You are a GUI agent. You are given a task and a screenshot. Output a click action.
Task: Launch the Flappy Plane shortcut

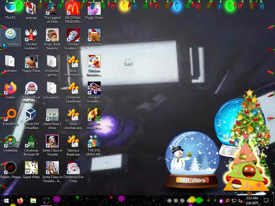(31, 64)
